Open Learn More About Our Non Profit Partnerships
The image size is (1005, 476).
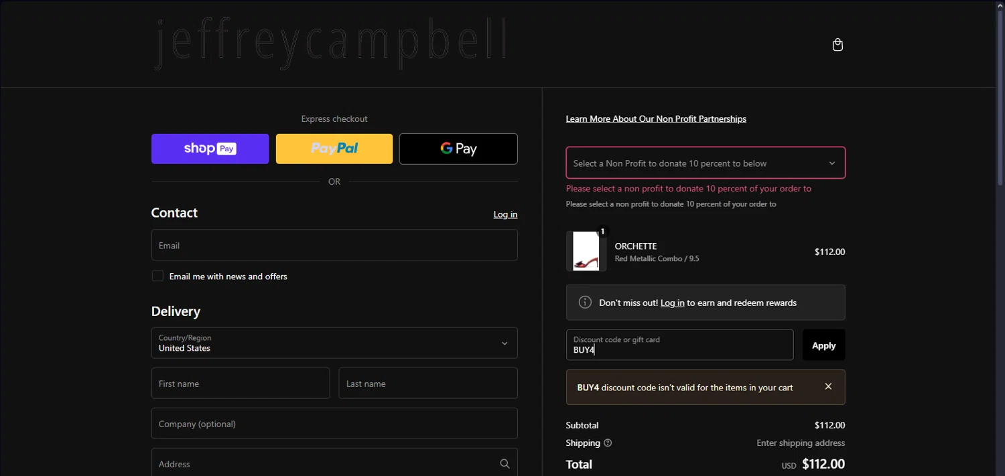coord(656,118)
